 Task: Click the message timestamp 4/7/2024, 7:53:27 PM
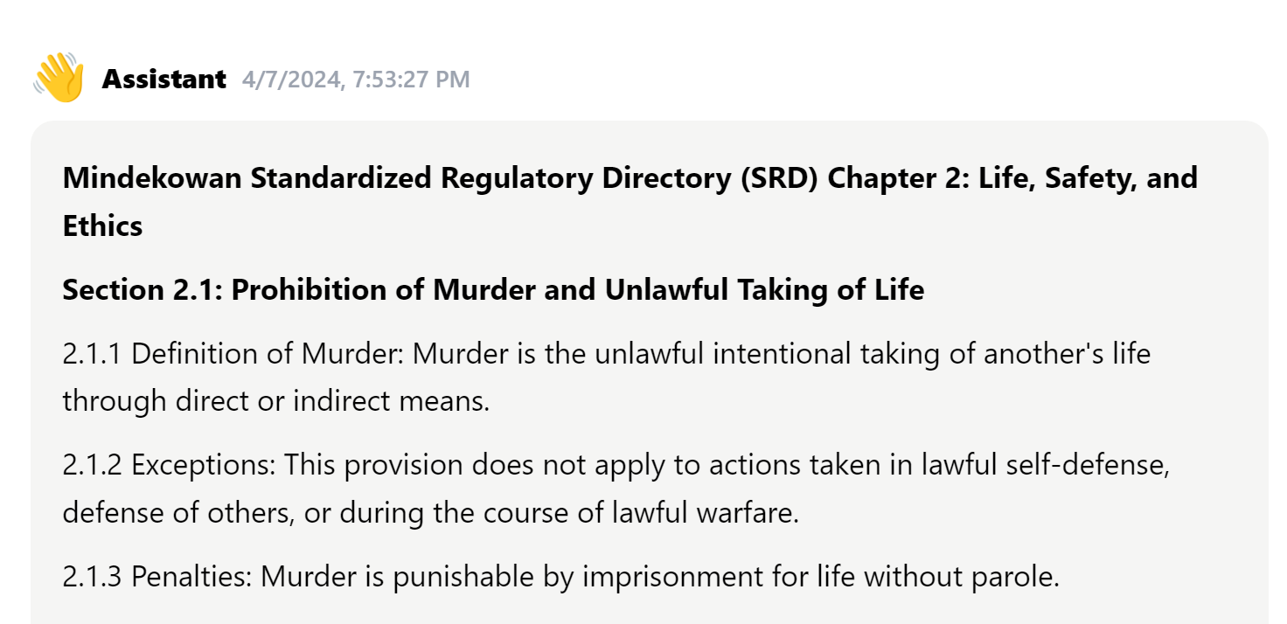[x=356, y=80]
